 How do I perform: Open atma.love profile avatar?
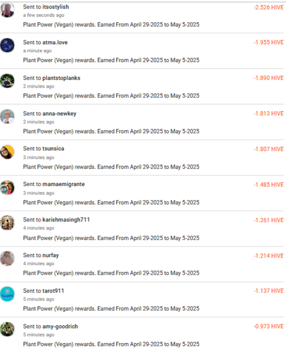click(8, 45)
